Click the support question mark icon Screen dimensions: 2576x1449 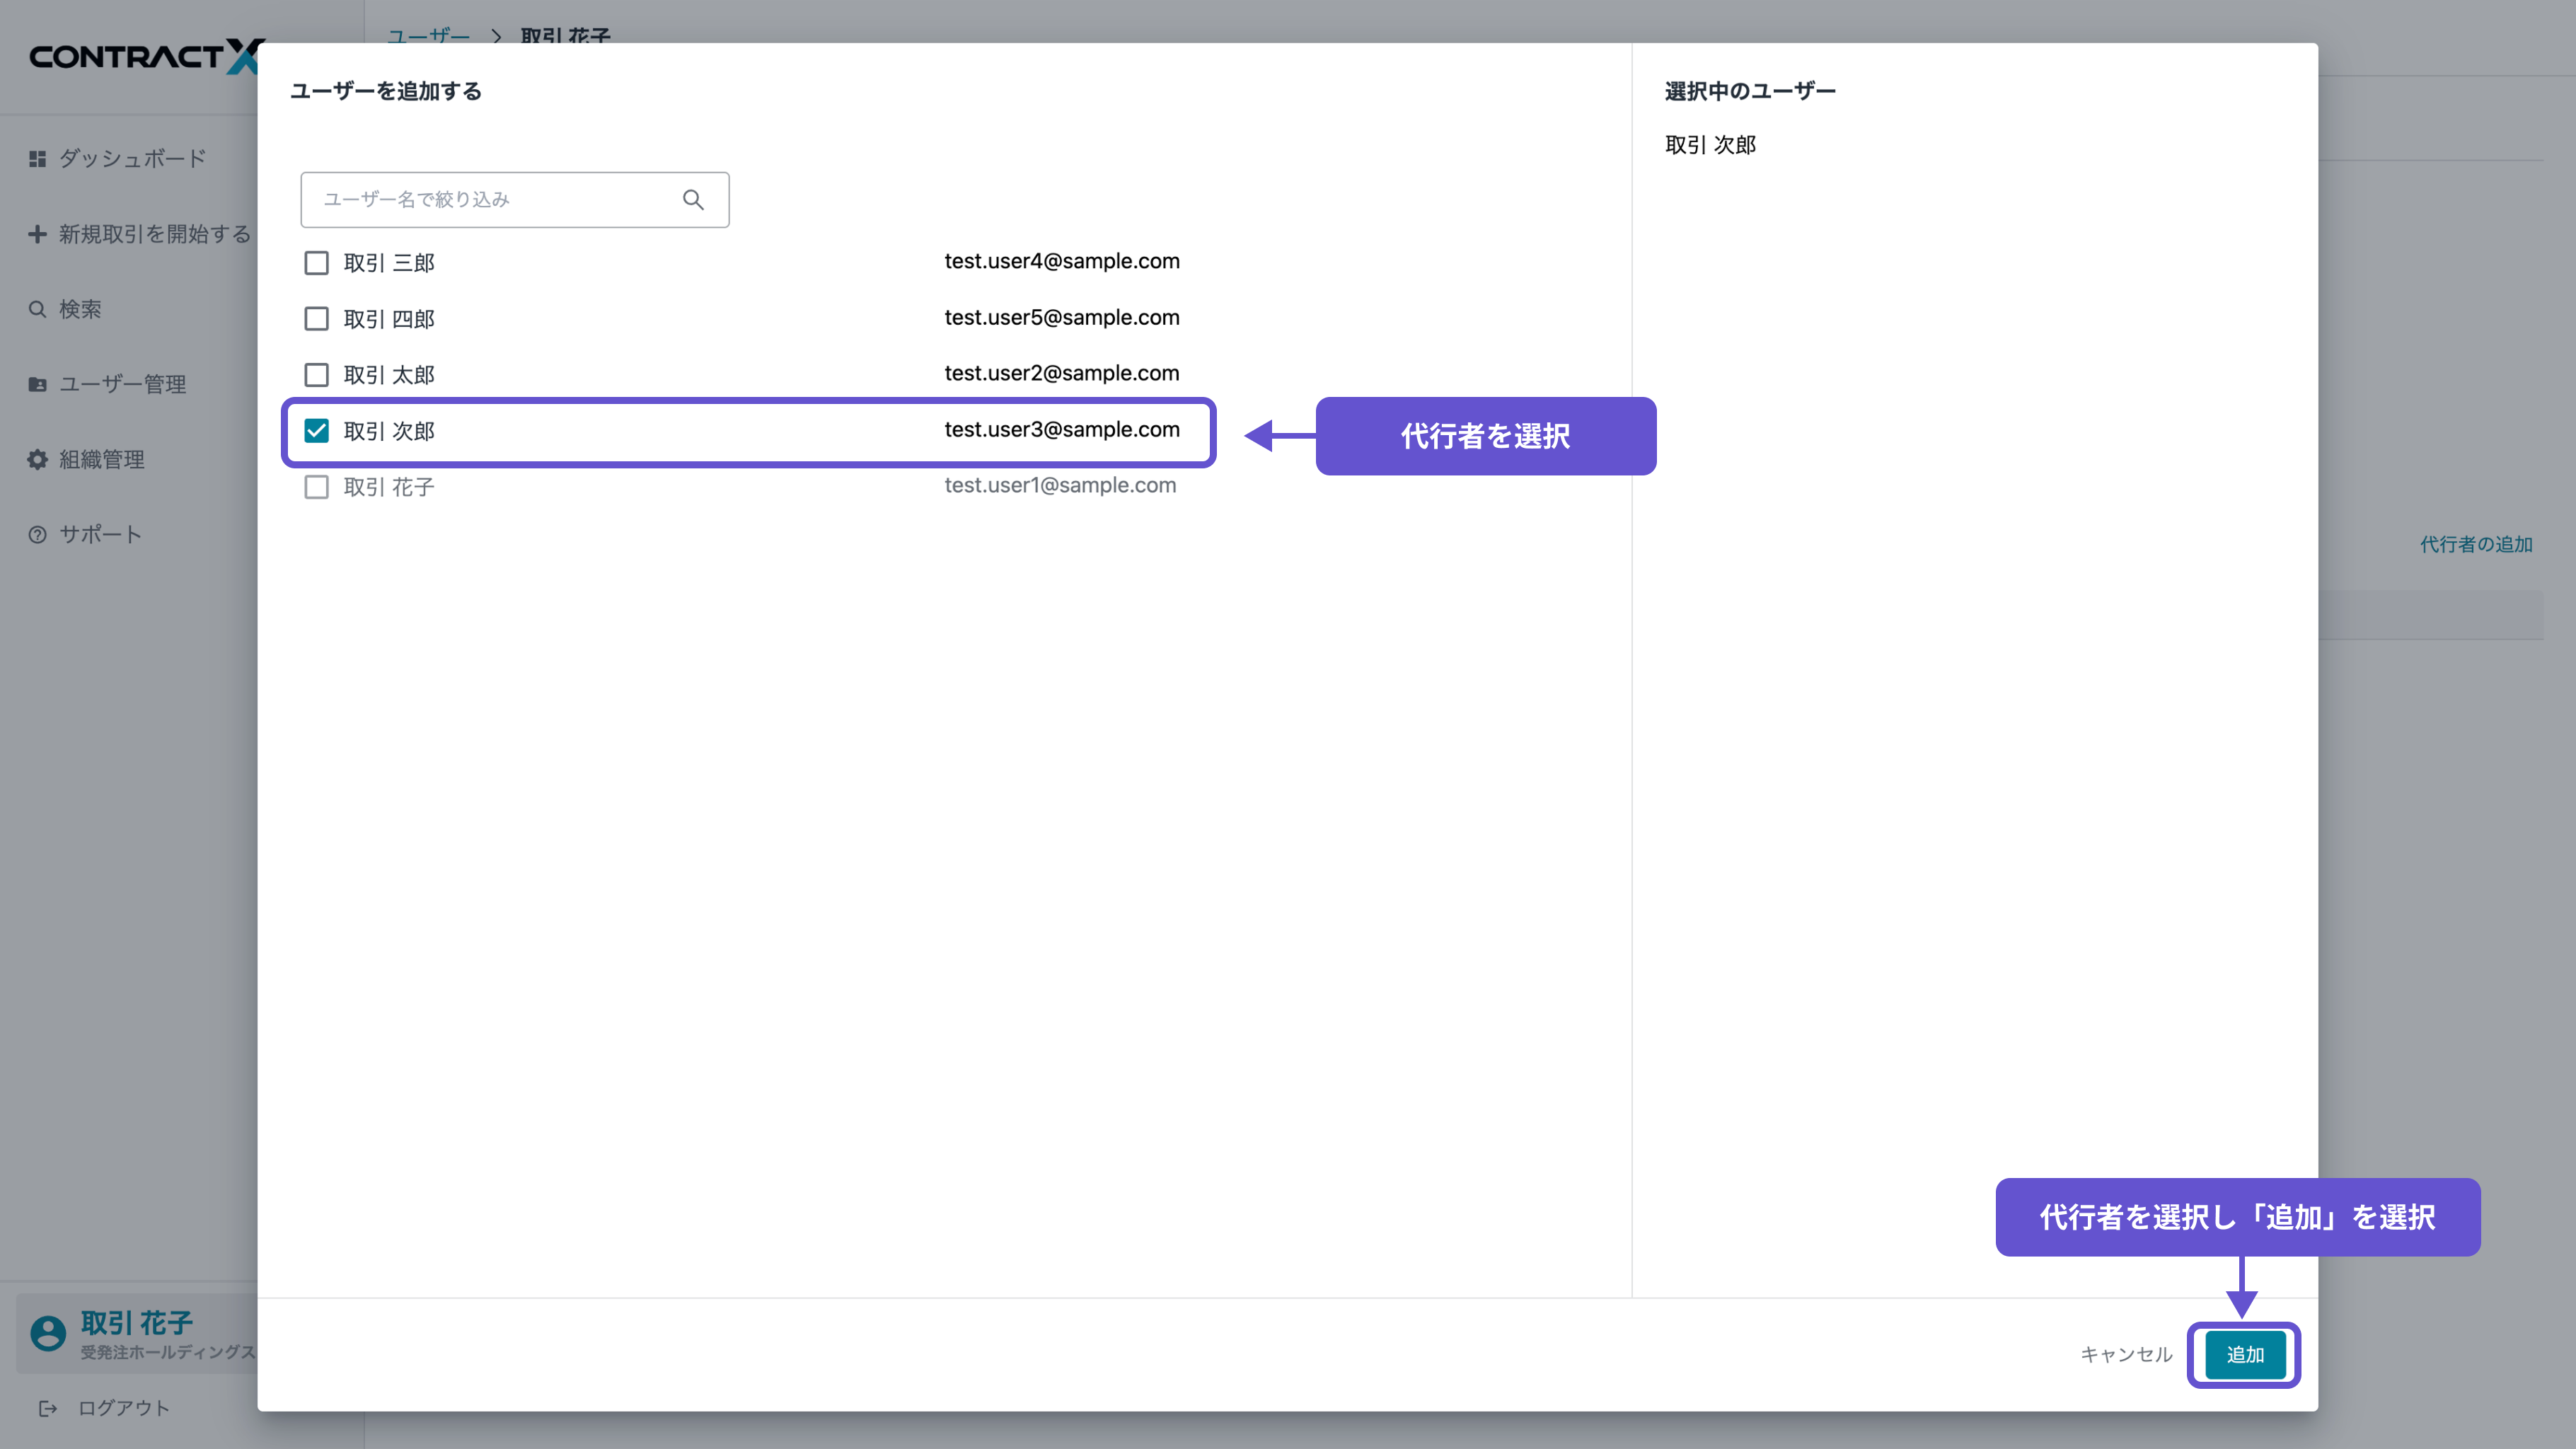click(x=38, y=534)
